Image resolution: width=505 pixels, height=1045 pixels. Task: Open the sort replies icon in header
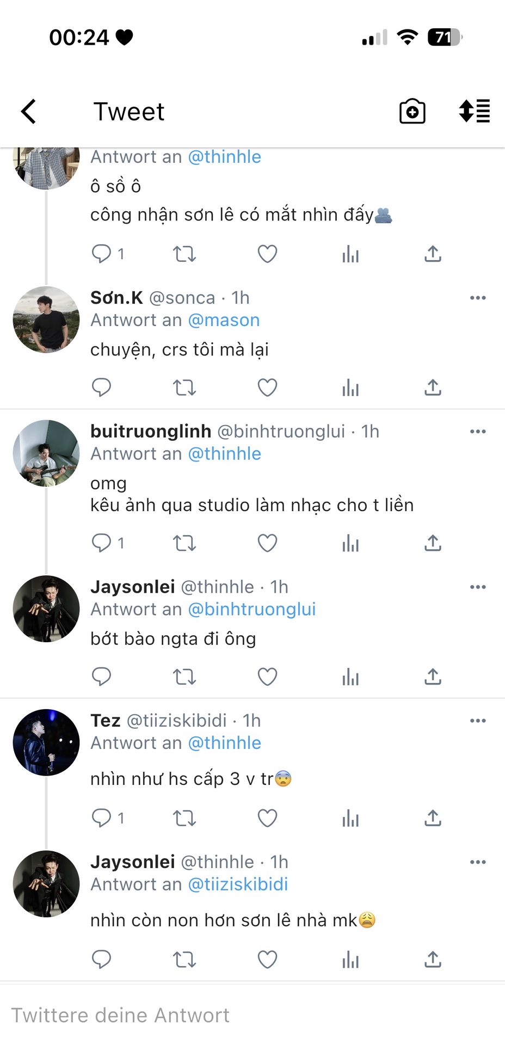(475, 111)
